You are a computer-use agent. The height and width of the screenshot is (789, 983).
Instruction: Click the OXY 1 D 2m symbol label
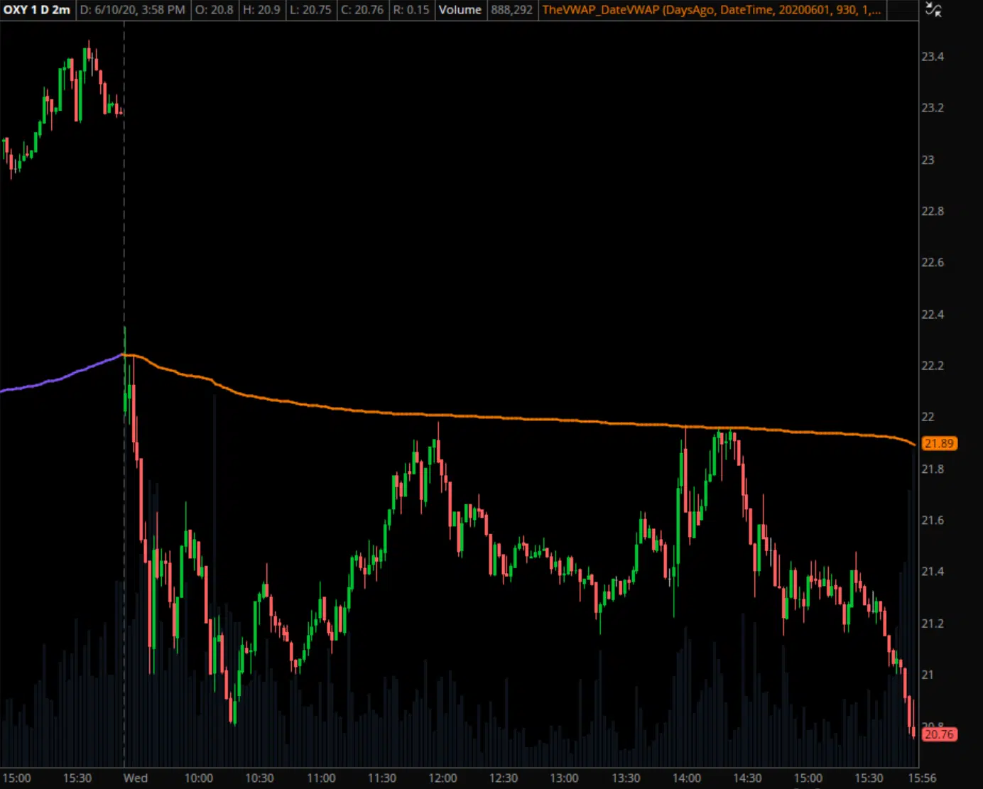tap(37, 10)
